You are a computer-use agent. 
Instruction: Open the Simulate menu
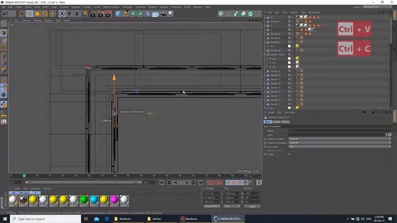click(76, 7)
